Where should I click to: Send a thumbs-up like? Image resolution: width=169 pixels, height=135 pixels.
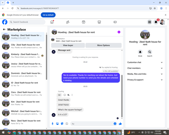point(120,124)
